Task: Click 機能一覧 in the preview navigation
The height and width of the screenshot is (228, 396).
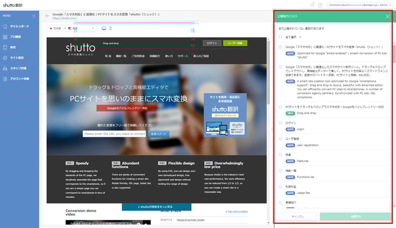Action: pos(121,56)
